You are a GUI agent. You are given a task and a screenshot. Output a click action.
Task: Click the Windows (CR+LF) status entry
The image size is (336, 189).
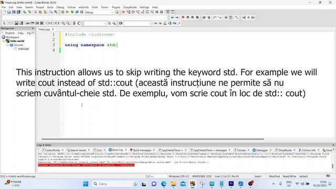[x=178, y=176]
